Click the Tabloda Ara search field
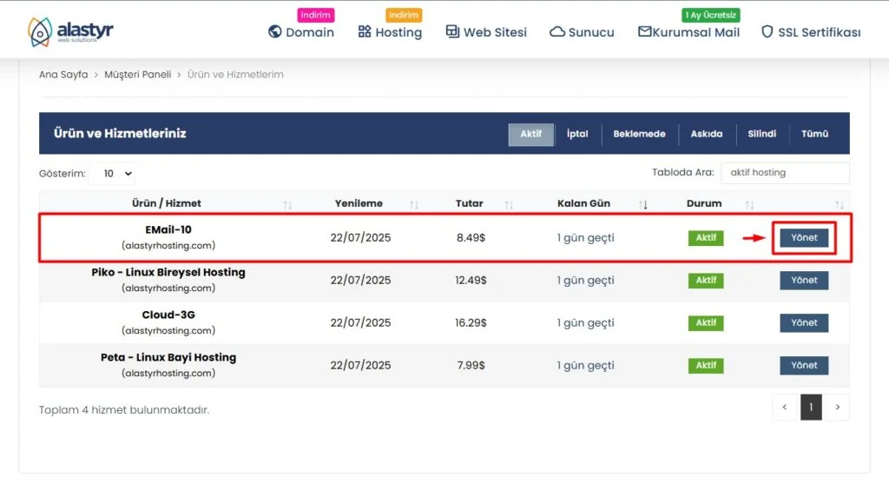Screen dimensions: 889x484 [785, 173]
